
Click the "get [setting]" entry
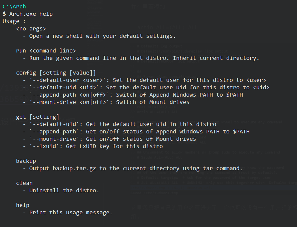(37, 117)
